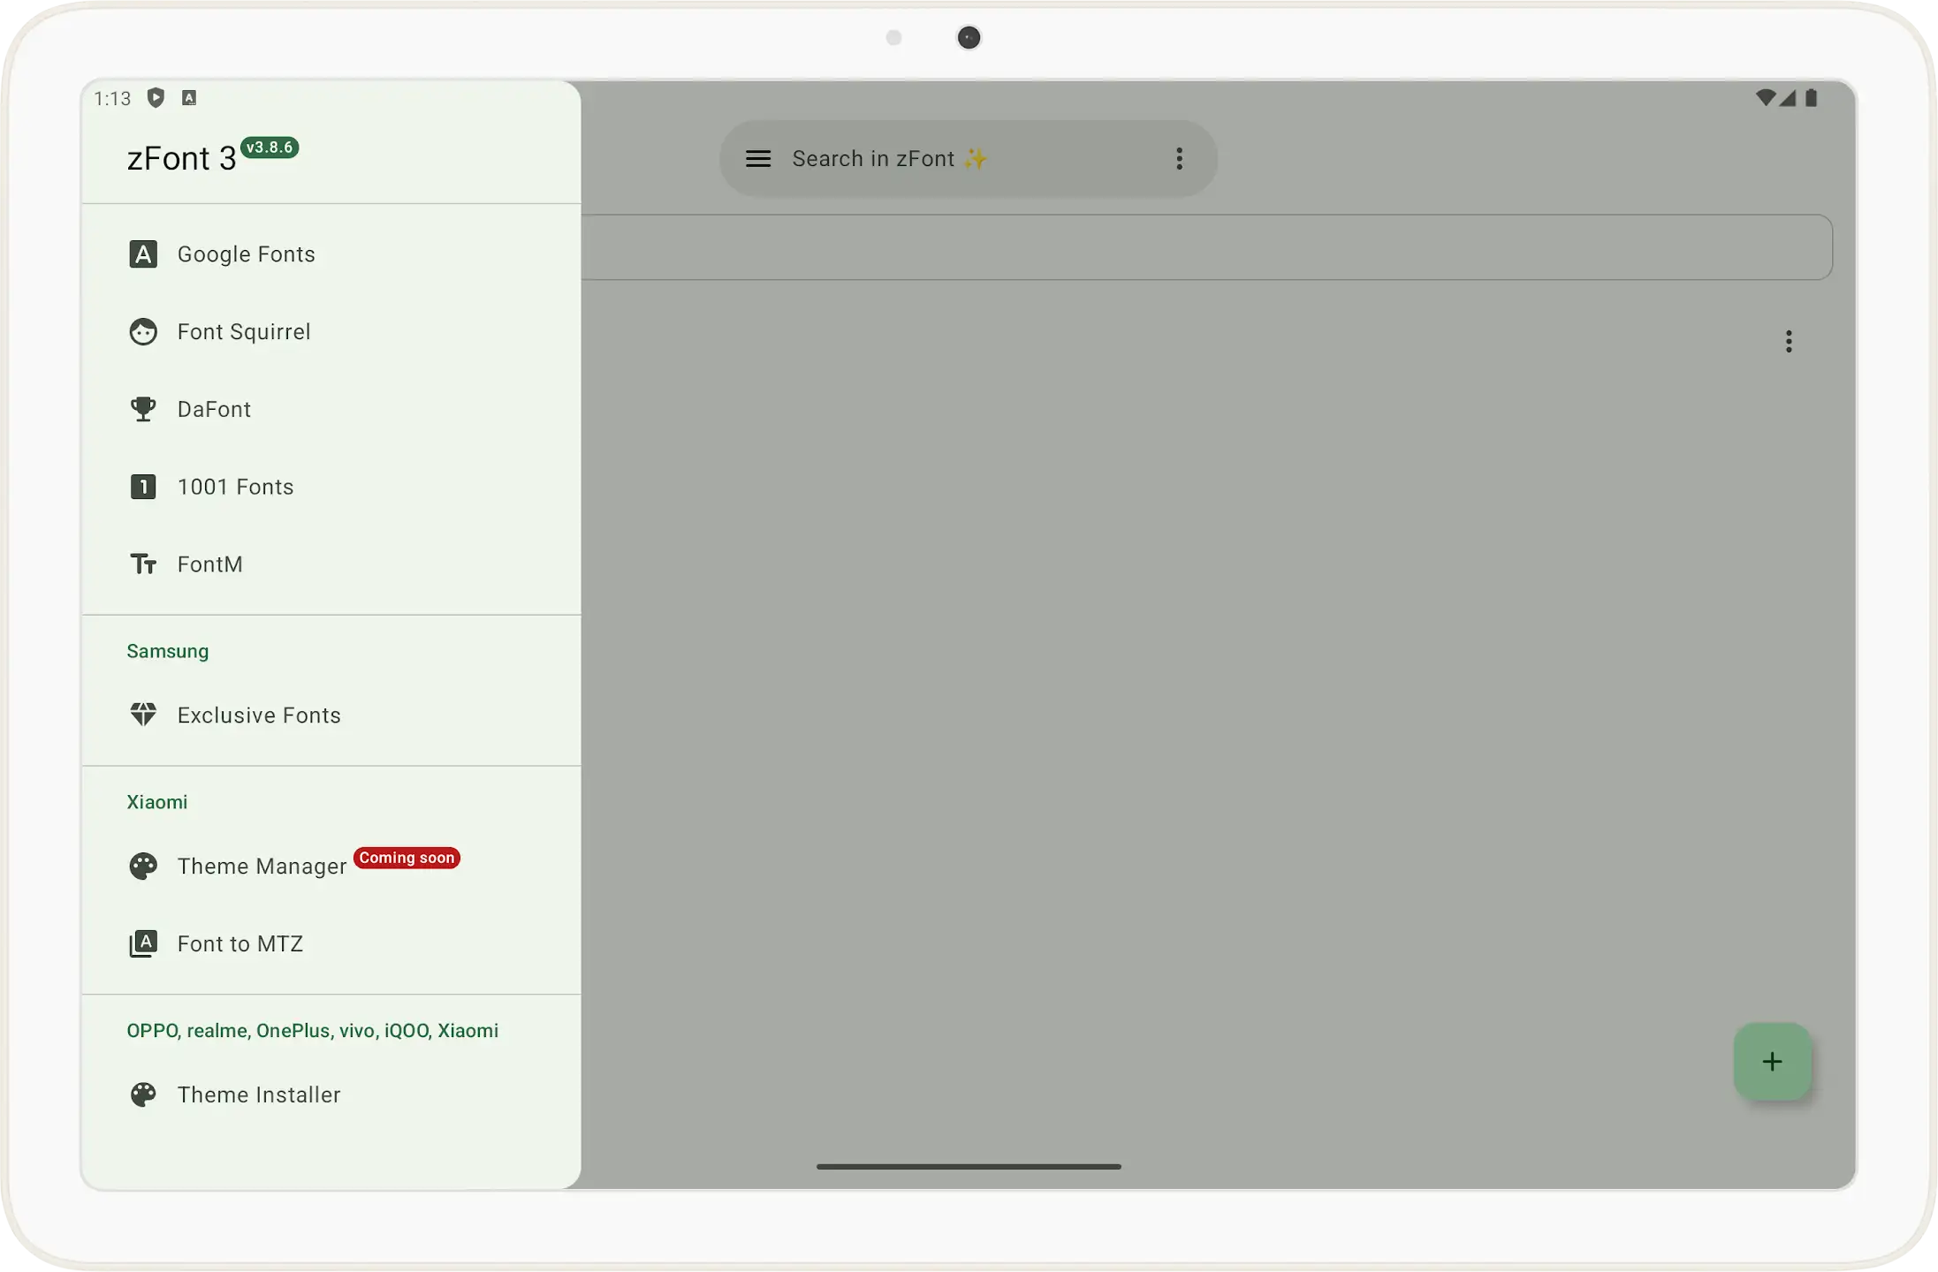Tap the 1001 Fonts numbered icon
Viewport: 1938px width, 1272px height.
pos(143,487)
